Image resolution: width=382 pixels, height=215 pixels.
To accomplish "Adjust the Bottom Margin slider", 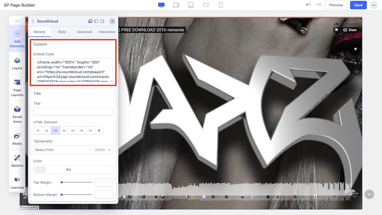I will click(77, 194).
